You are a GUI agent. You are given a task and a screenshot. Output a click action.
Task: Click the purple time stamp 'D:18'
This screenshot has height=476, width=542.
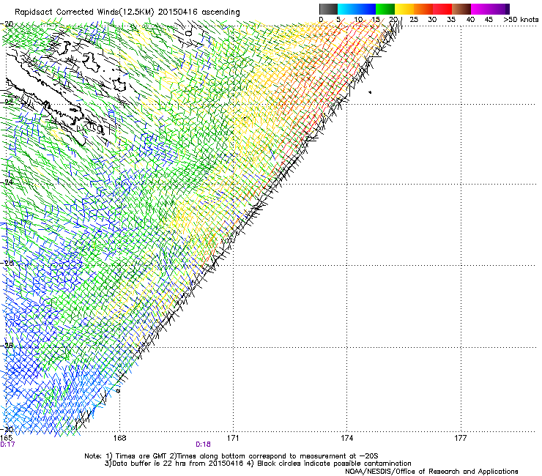pyautogui.click(x=204, y=445)
